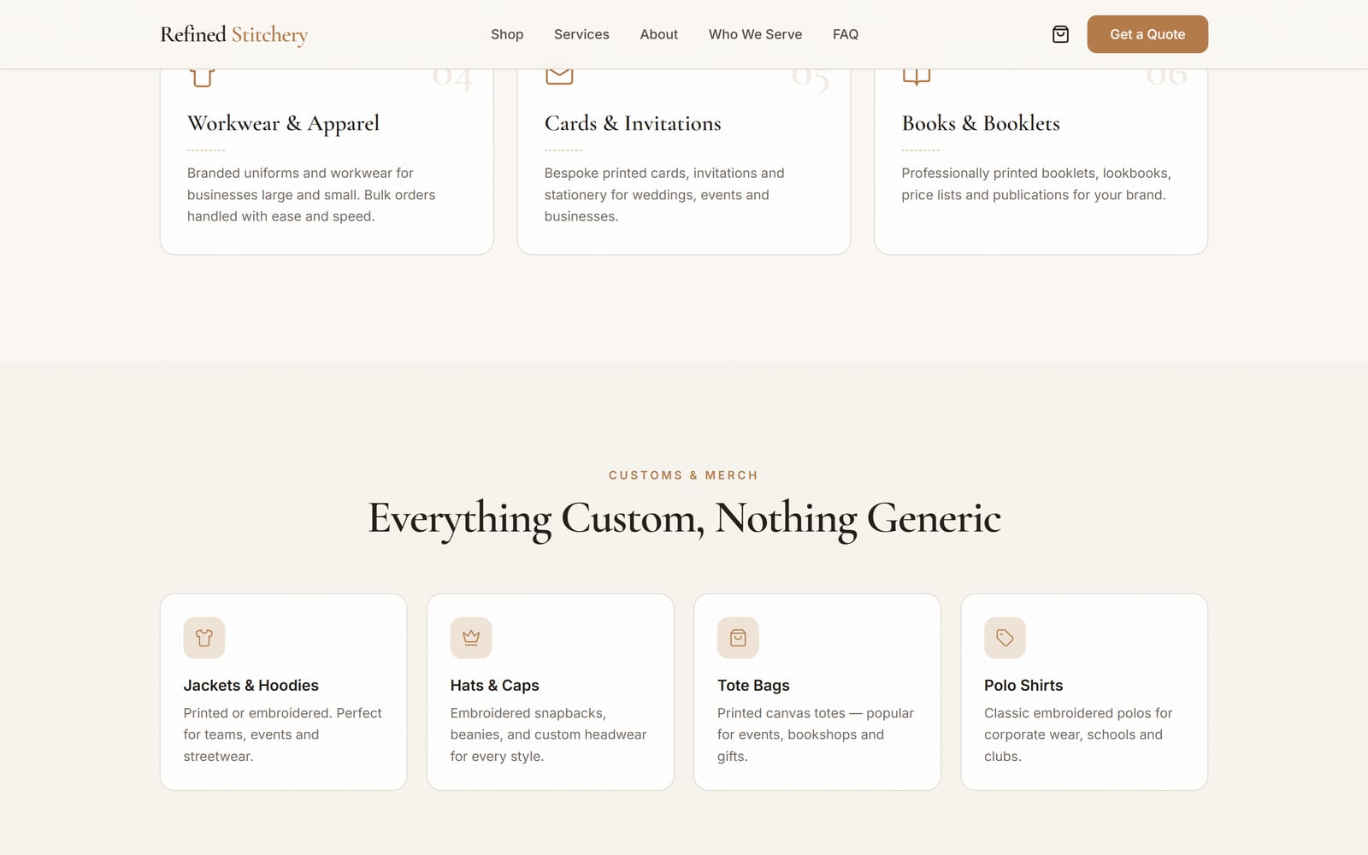Screen dimensions: 1368x855
Task: Click the bag icon on Tote Bags card
Action: tap(738, 638)
